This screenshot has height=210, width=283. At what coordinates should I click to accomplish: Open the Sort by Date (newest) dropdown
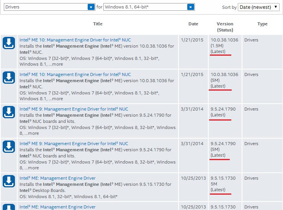coord(258,7)
